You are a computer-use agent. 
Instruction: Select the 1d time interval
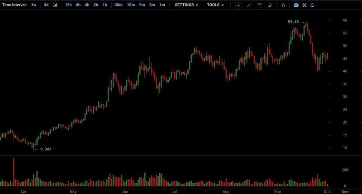[x=55, y=5]
